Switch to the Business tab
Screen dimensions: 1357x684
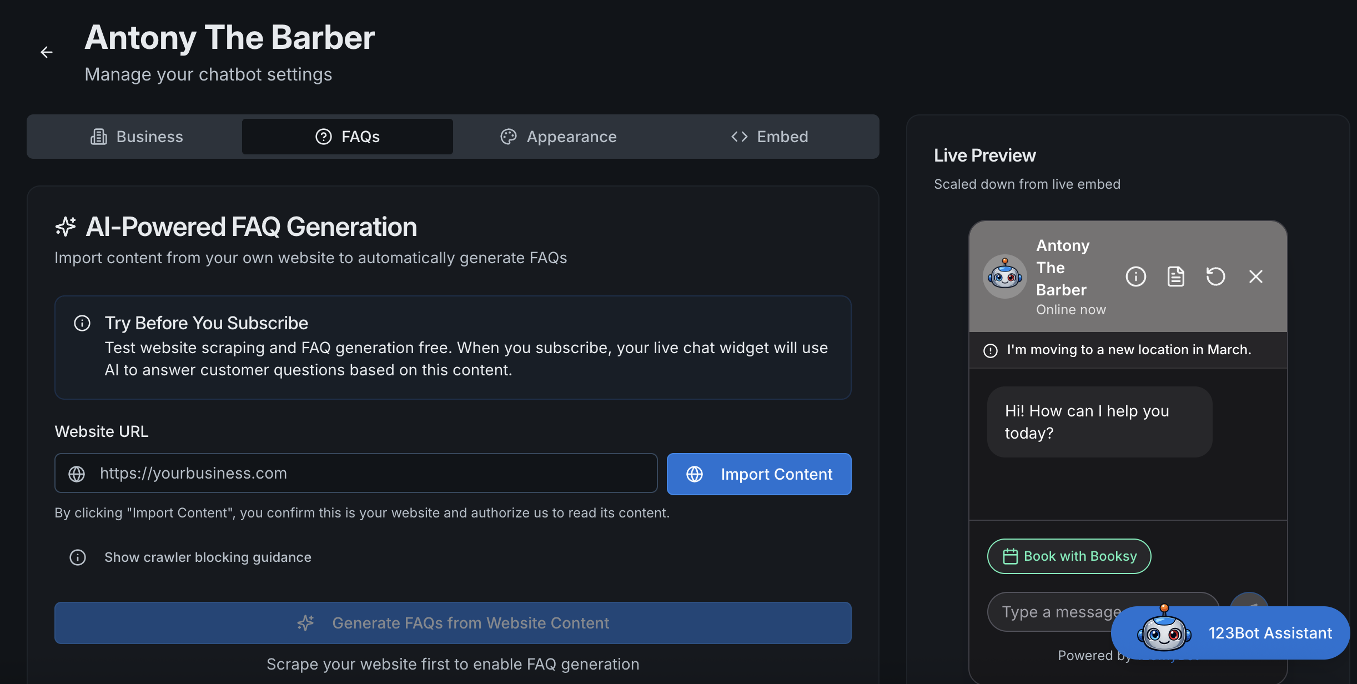[137, 137]
